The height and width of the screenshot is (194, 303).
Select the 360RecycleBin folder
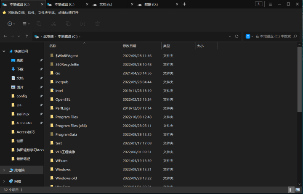pyautogui.click(x=67, y=64)
